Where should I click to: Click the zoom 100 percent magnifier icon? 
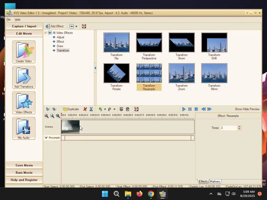58,116
